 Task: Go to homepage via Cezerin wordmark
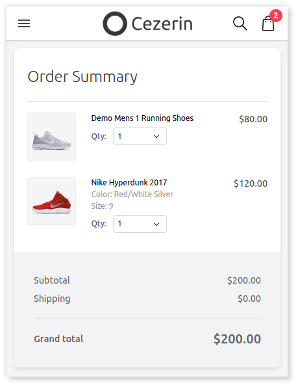click(x=162, y=24)
